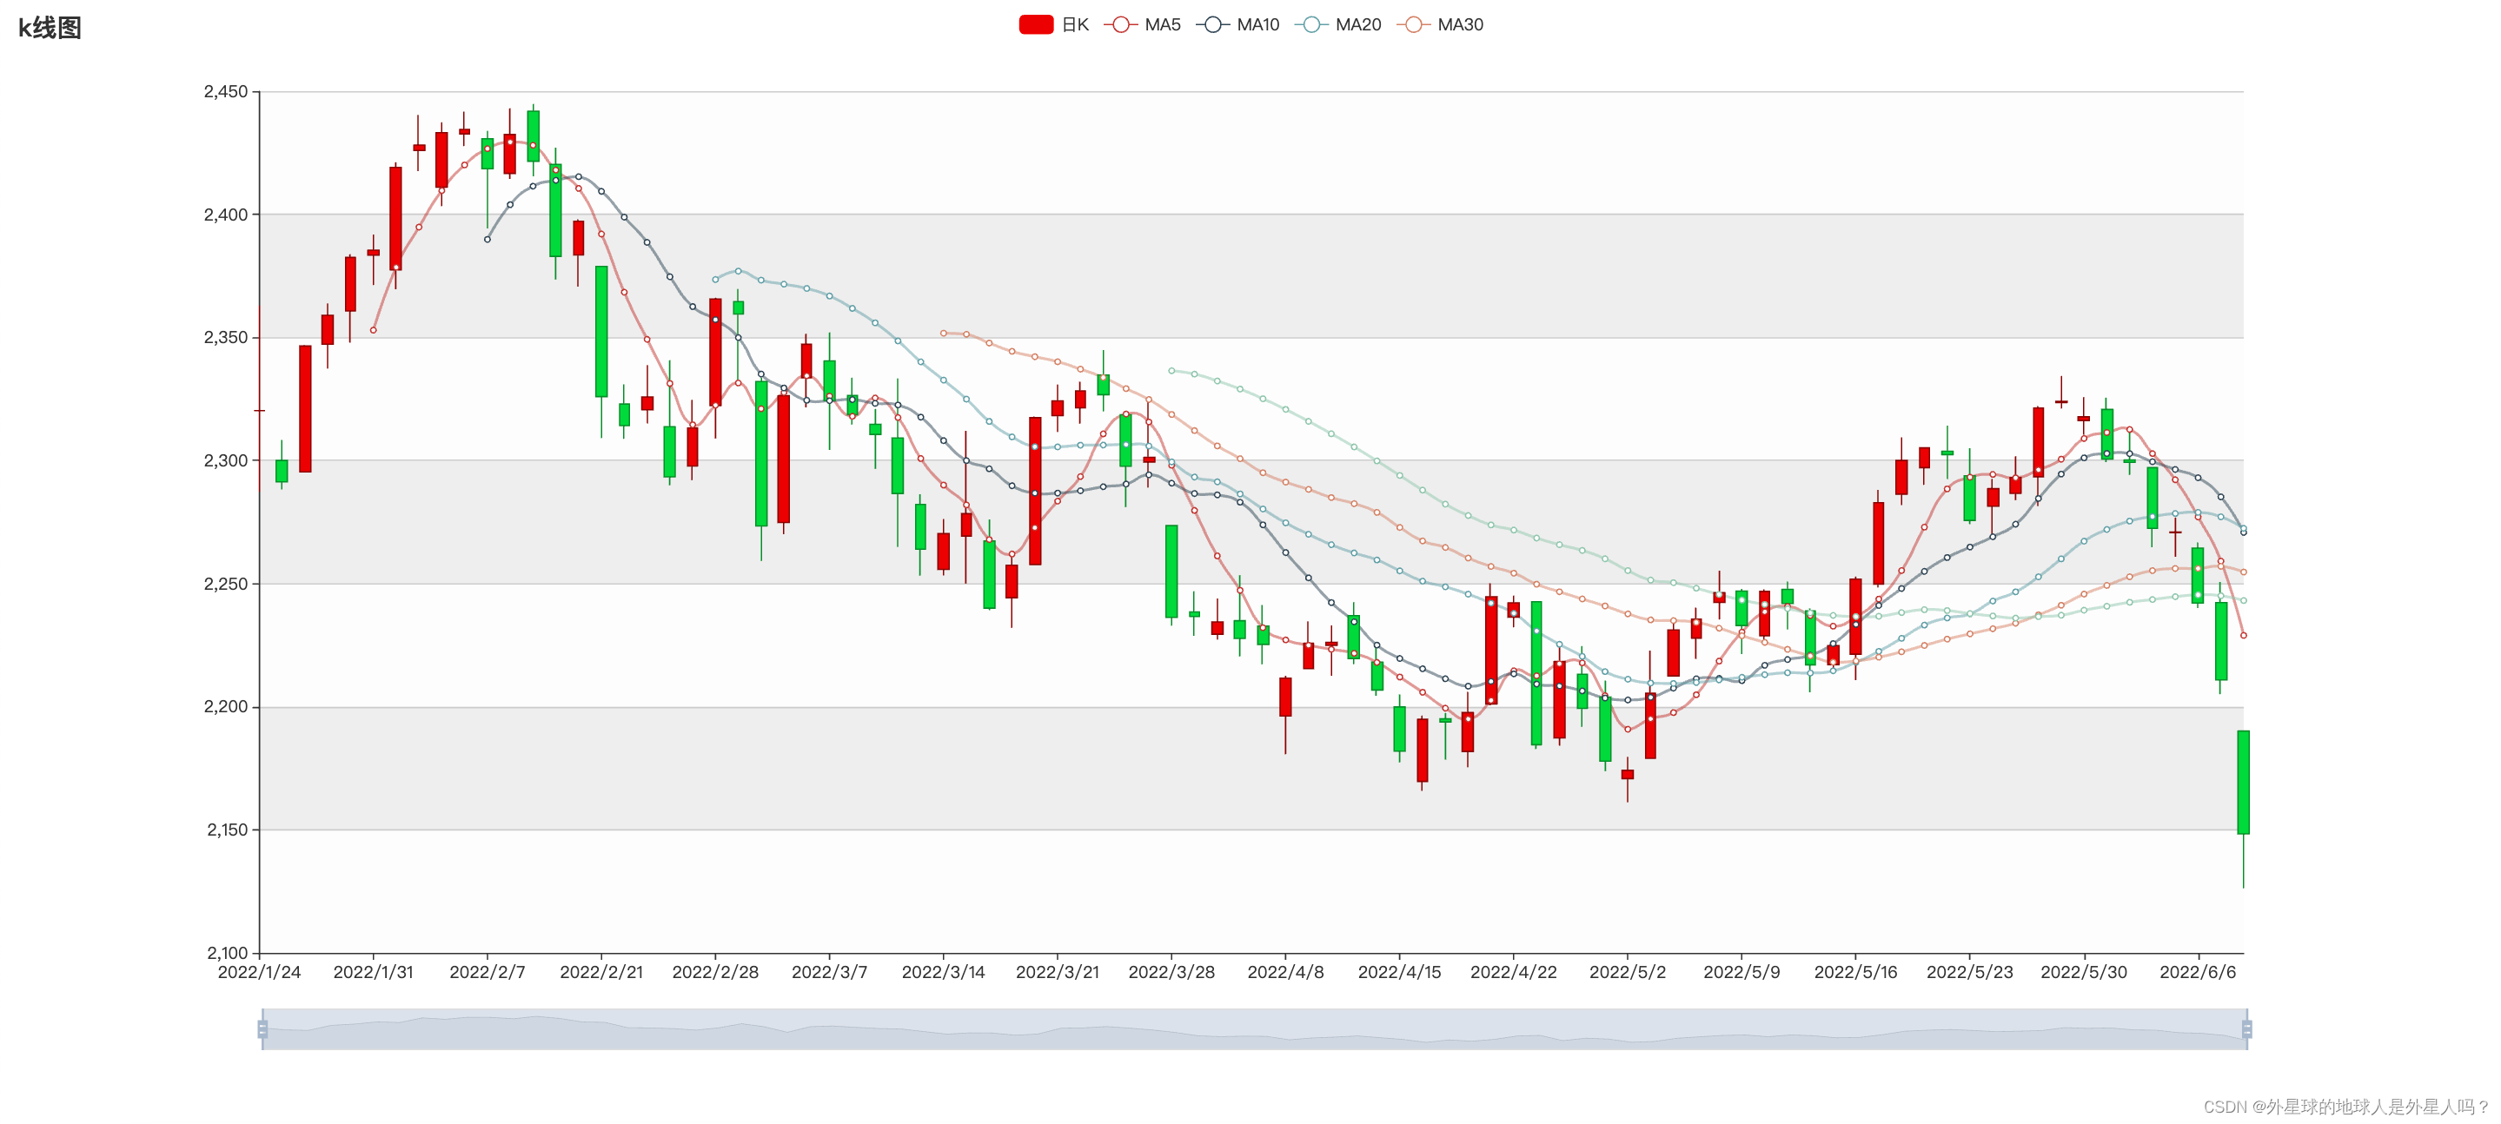2501x1124 pixels.
Task: Click the 2022/3/21 x-axis date label
Action: 1058,972
